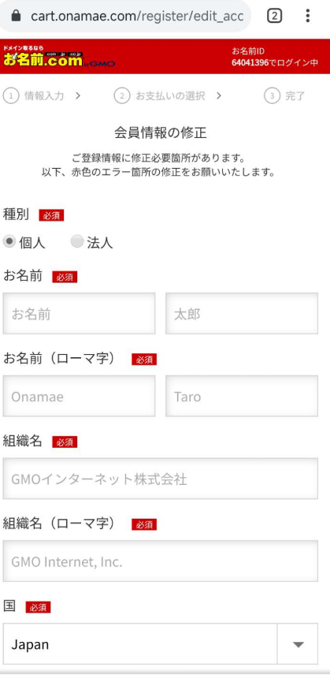The height and width of the screenshot is (675, 330).
Task: Expand the Japan country dropdown arrow
Action: click(298, 644)
